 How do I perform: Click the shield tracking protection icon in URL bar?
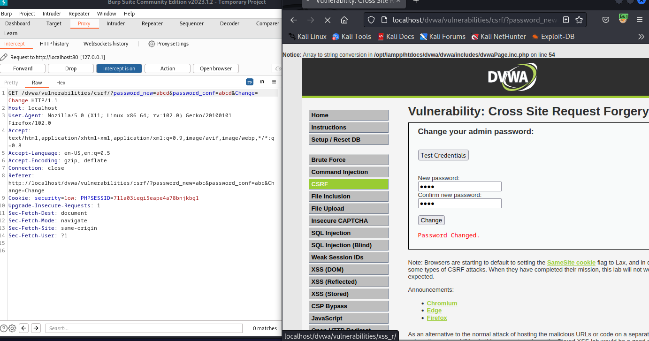371,20
